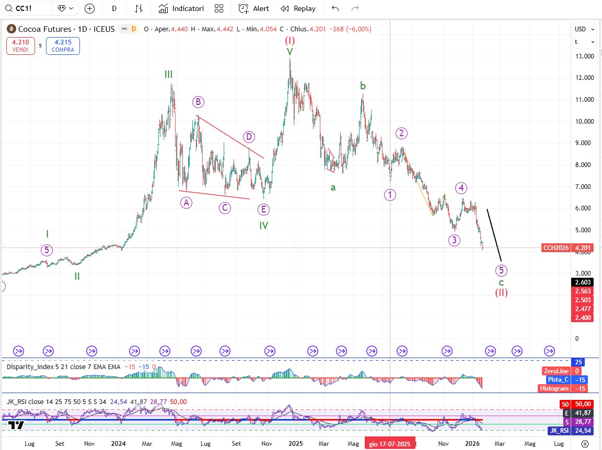The height and width of the screenshot is (450, 602).
Task: Click the rollover marker near Mar 2026
Action: tap(490, 351)
